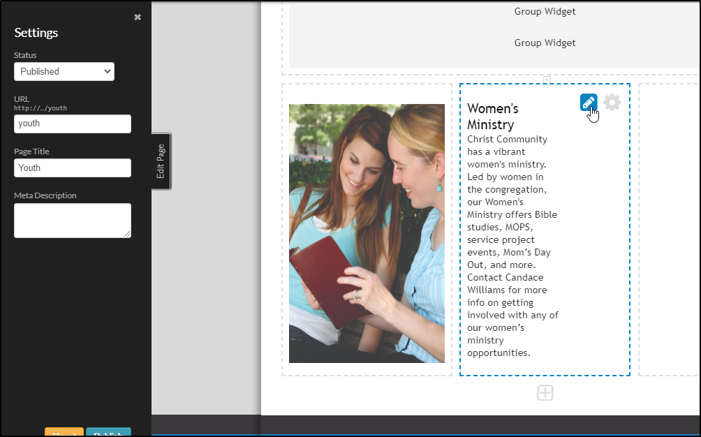Close the Settings panel with the X
The height and width of the screenshot is (437, 701).
click(138, 17)
